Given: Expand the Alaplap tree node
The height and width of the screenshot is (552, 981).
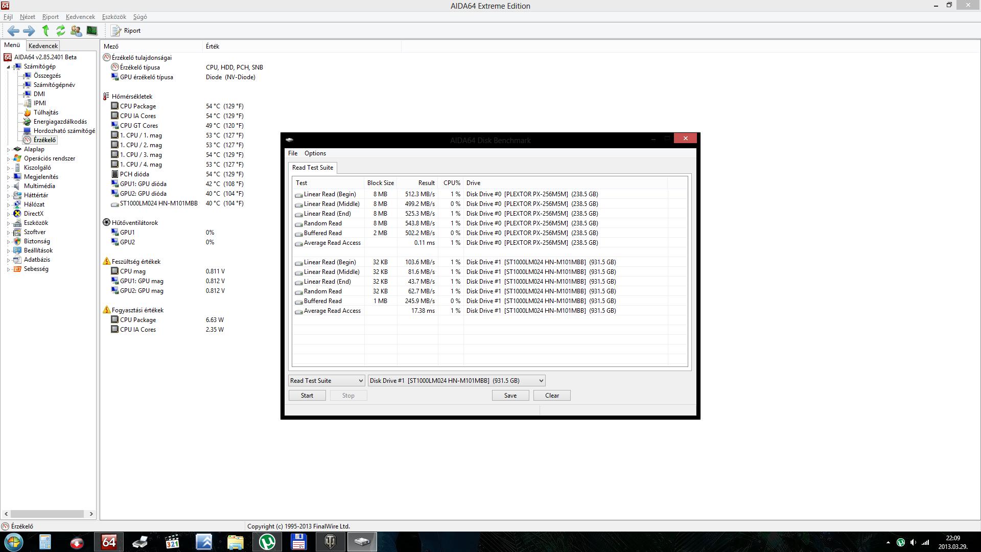Looking at the screenshot, I should 8,150.
